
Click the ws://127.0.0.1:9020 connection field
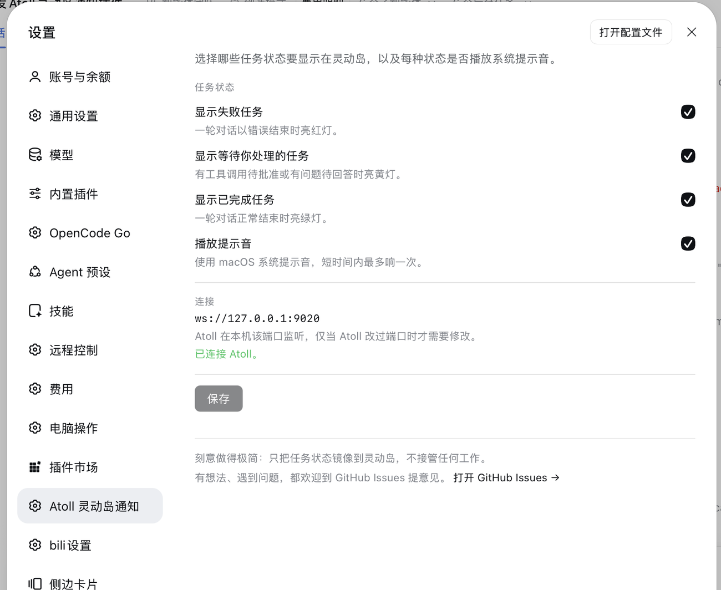257,318
